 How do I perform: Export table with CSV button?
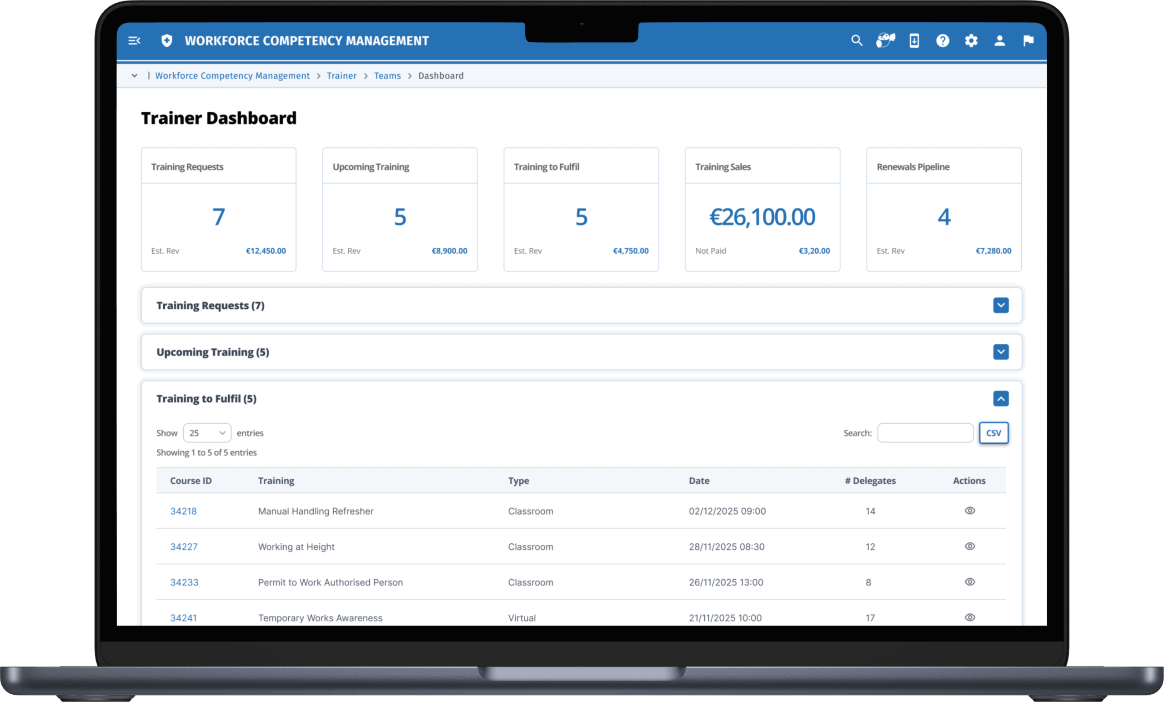[993, 433]
